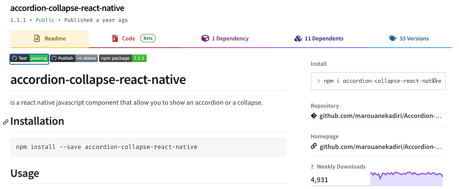Open the 1 Dependency tab
This screenshot has width=459, height=189.
coord(225,39)
